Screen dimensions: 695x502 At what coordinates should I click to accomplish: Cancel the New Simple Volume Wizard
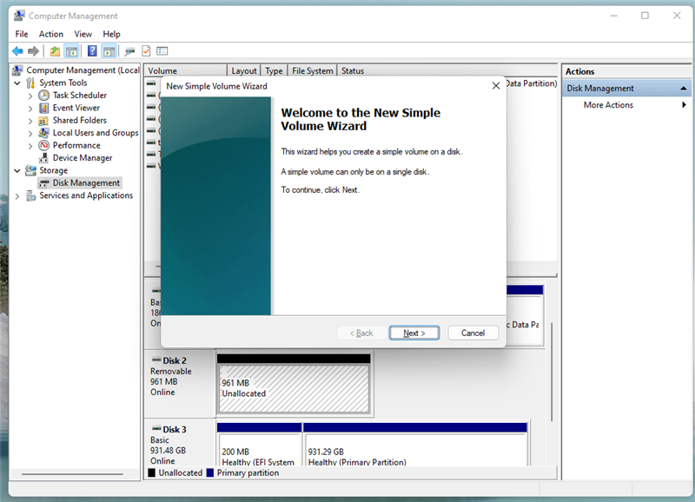click(x=473, y=333)
